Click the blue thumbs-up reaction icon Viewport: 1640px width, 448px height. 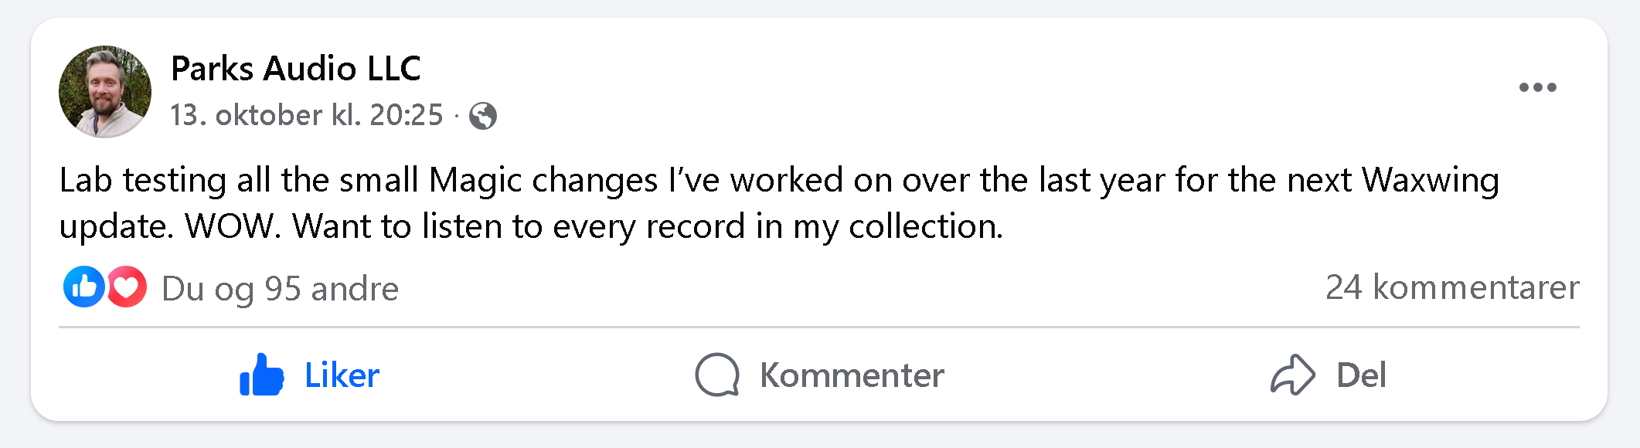(83, 287)
